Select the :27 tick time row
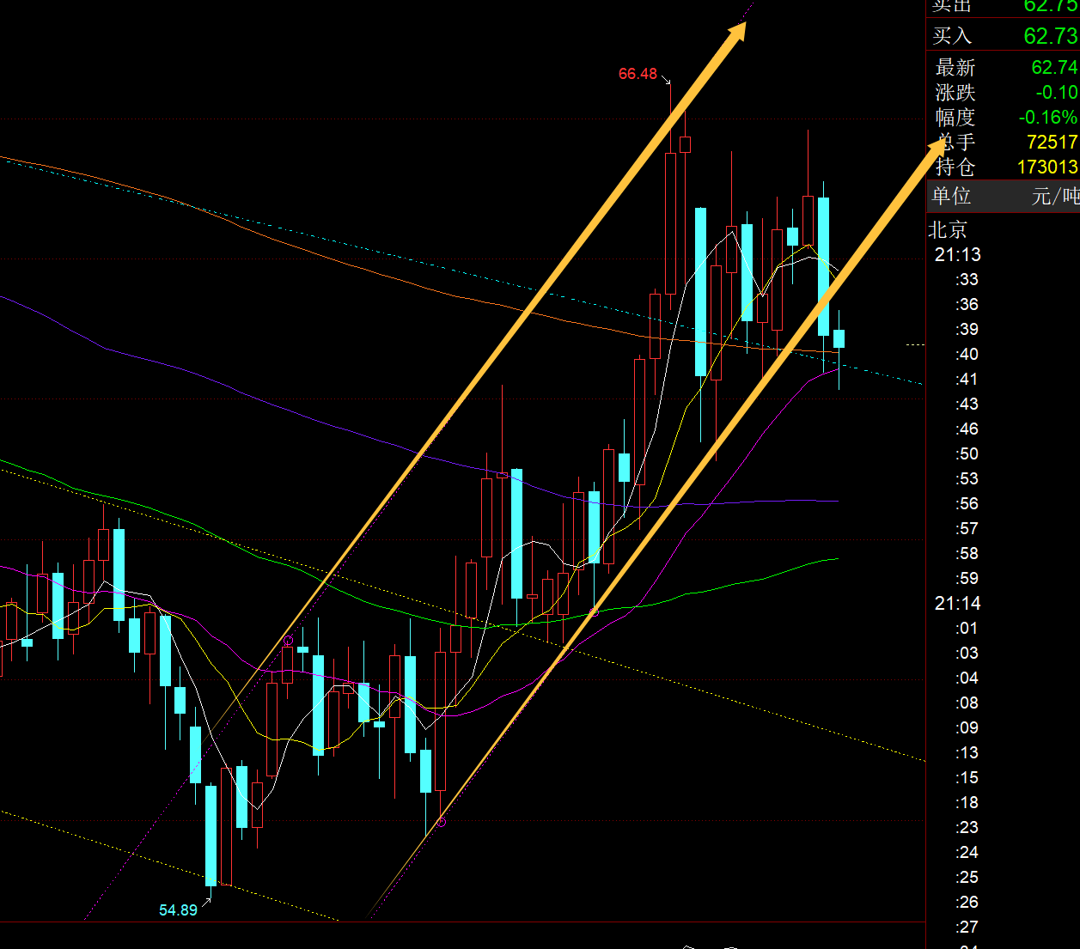This screenshot has height=949, width=1080. point(967,927)
